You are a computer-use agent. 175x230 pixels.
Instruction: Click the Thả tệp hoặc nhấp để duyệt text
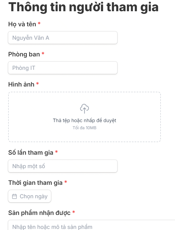85,120
